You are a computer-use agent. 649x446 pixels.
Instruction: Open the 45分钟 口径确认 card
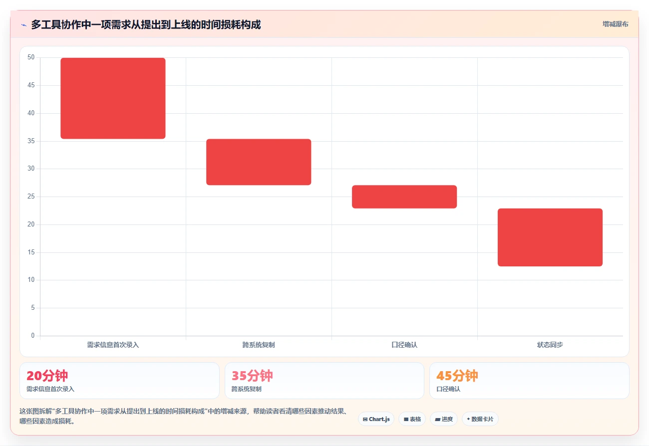529,381
